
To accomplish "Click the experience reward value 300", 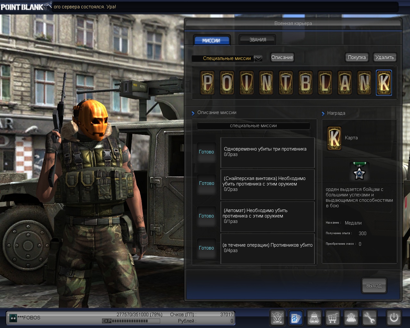I will coord(363,234).
